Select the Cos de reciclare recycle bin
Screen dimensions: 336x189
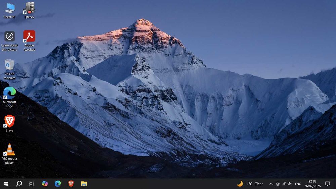click(9, 69)
